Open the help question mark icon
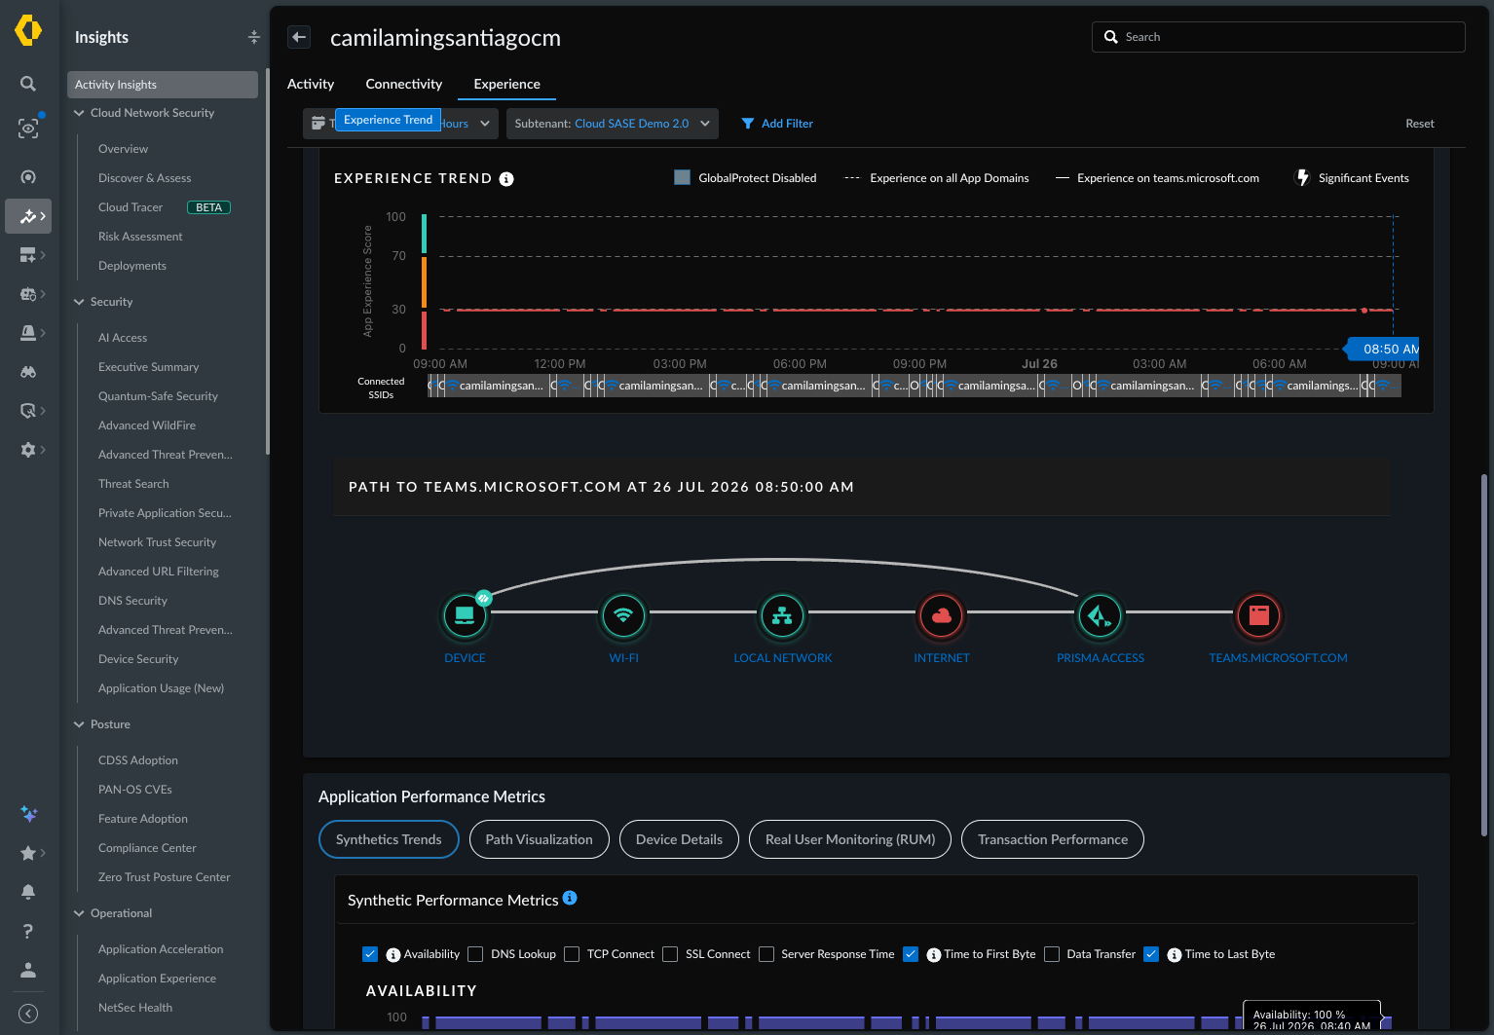The width and height of the screenshot is (1494, 1035). point(28,931)
